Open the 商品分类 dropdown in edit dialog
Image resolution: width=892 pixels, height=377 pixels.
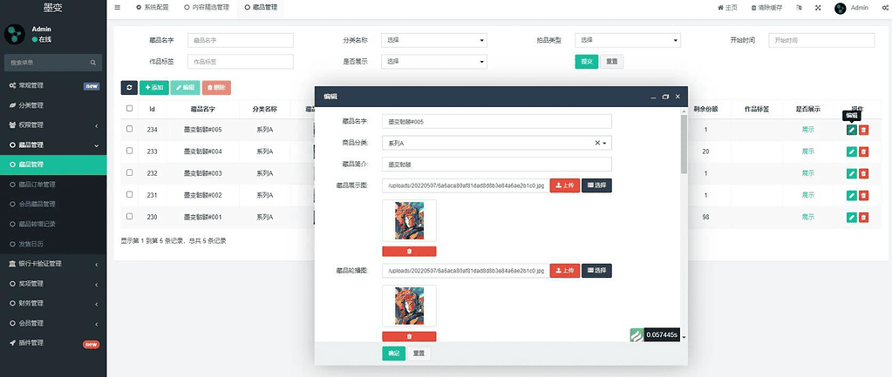click(497, 143)
